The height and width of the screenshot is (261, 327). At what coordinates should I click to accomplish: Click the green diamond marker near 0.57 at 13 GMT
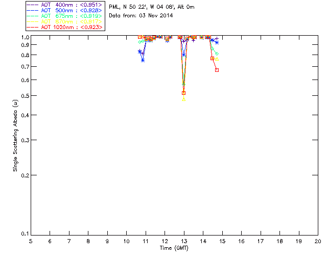pos(184,84)
